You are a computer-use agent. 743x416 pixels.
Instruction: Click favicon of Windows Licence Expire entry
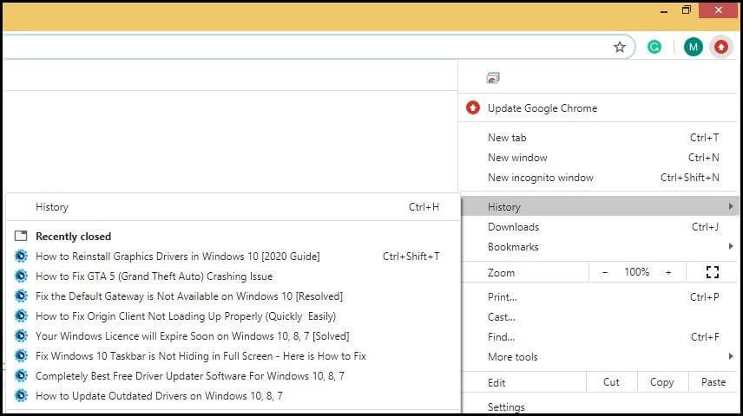(21, 335)
